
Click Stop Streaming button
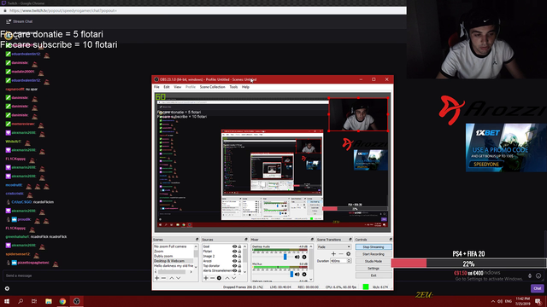pos(373,246)
